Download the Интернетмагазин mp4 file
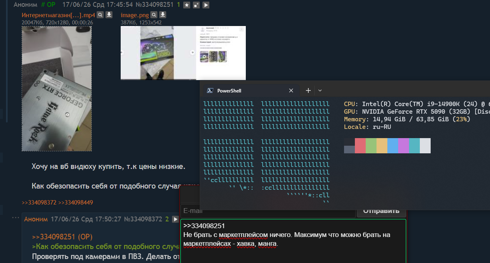 [109, 15]
